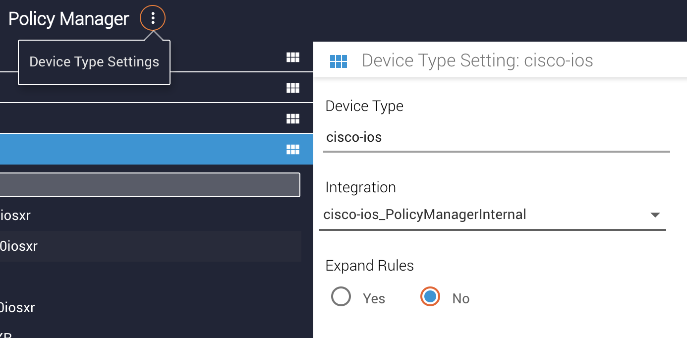
Task: Click the 'Expand Rules' label
Action: 370,266
